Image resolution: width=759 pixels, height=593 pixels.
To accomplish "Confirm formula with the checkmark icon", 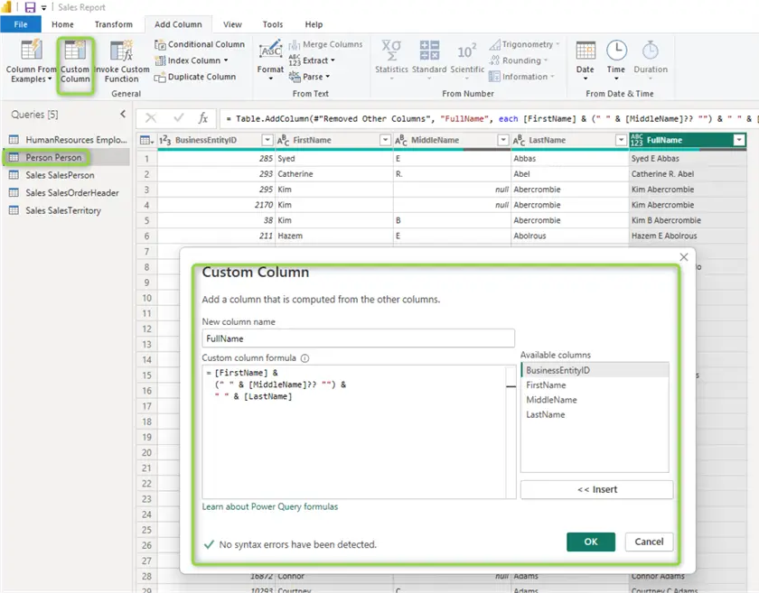I will pyautogui.click(x=179, y=118).
